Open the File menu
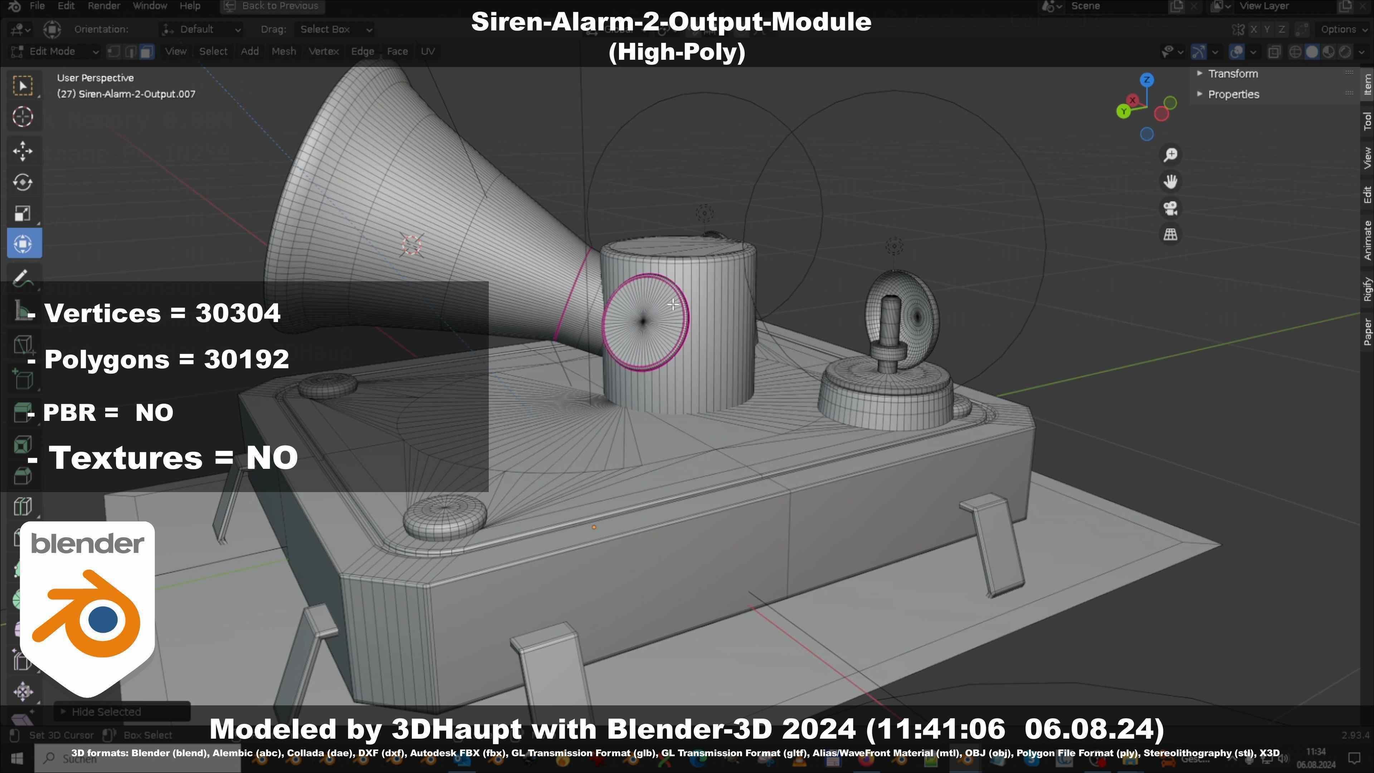The width and height of the screenshot is (1374, 773). (37, 6)
